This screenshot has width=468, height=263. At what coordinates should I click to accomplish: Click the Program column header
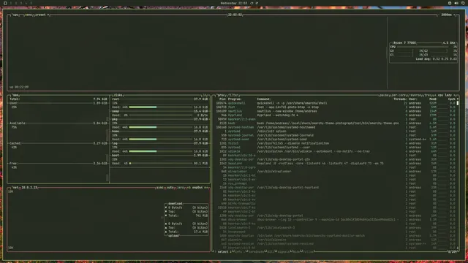tap(235, 99)
